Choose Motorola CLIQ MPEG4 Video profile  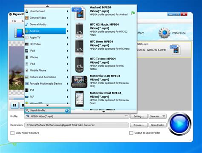pyautogui.click(x=104, y=82)
